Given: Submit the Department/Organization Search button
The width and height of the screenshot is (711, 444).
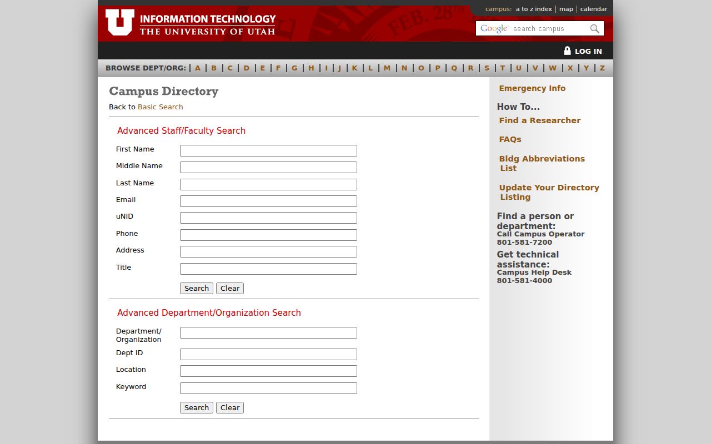Looking at the screenshot, I should point(197,407).
